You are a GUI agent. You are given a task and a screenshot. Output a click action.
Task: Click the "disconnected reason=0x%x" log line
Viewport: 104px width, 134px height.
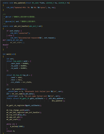click(x=33, y=38)
